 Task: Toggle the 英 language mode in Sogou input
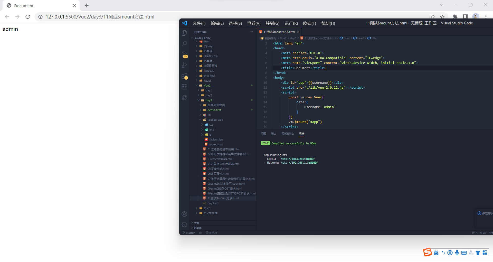(436, 252)
